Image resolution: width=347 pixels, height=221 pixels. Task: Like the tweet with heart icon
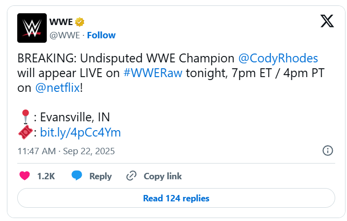pos(25,176)
